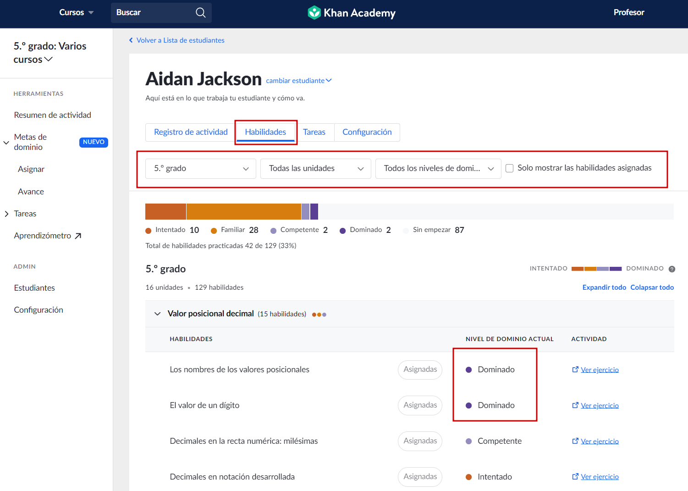Expand the 5.° grado: Varios cursos selector
The width and height of the screenshot is (688, 491).
point(50,53)
